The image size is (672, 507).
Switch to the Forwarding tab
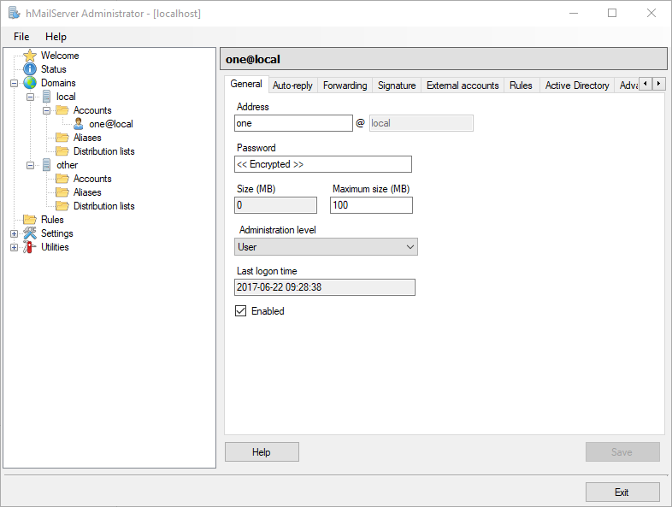click(x=345, y=85)
